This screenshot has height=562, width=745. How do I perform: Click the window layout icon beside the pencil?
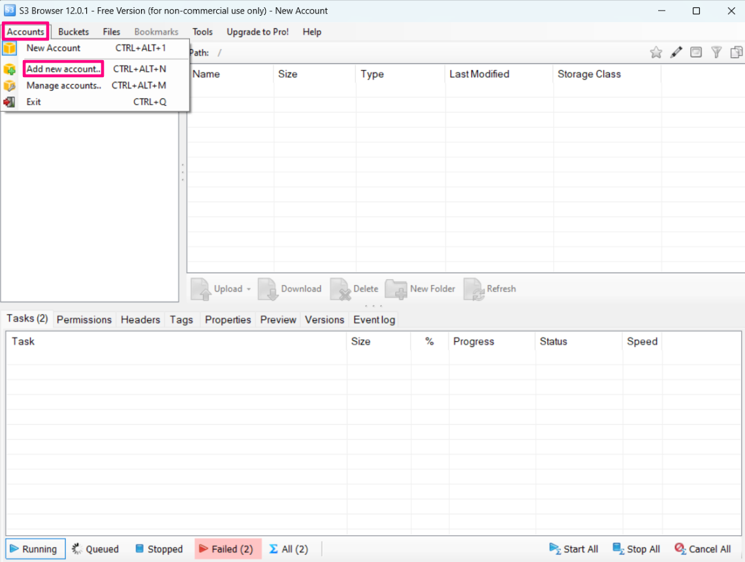pos(696,52)
